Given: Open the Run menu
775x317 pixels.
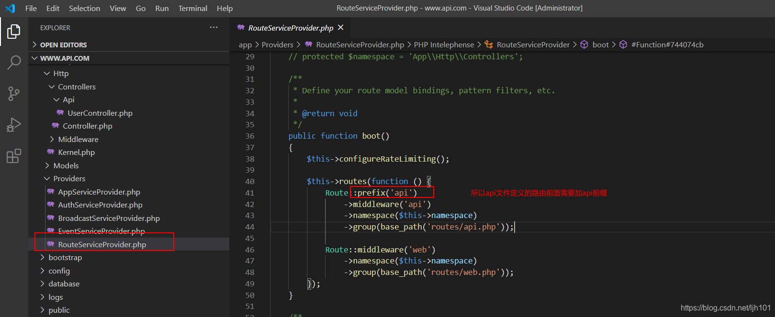Looking at the screenshot, I should tap(162, 8).
